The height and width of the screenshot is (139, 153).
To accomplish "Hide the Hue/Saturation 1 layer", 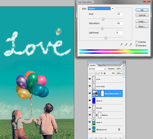I will [x=90, y=93].
